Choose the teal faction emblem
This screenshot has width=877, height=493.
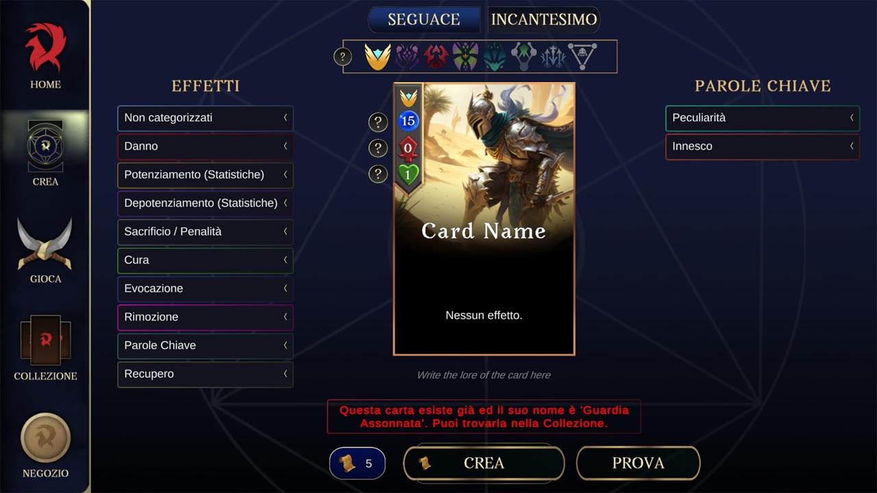[x=494, y=56]
